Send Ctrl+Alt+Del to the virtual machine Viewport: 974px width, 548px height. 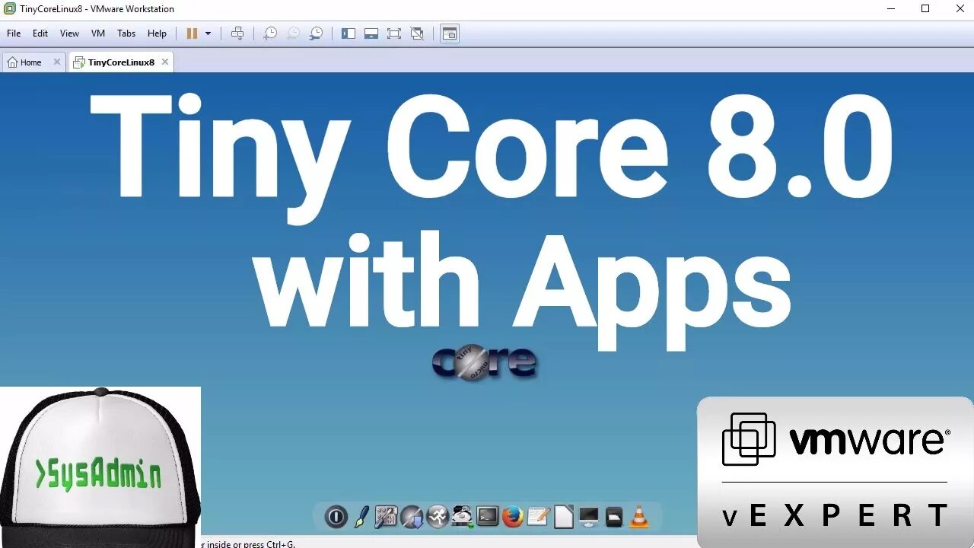pyautogui.click(x=237, y=33)
